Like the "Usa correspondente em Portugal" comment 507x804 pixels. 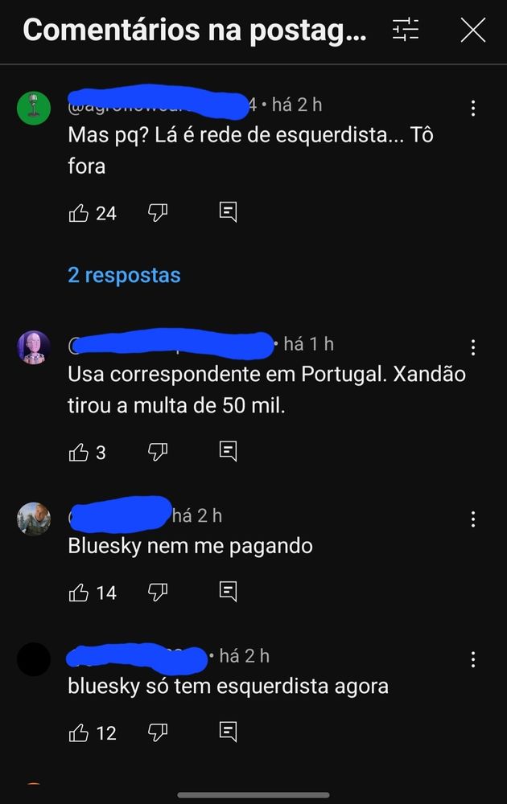(x=79, y=452)
